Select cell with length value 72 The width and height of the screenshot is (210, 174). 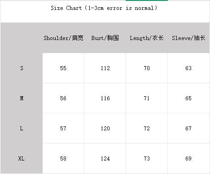(x=147, y=128)
